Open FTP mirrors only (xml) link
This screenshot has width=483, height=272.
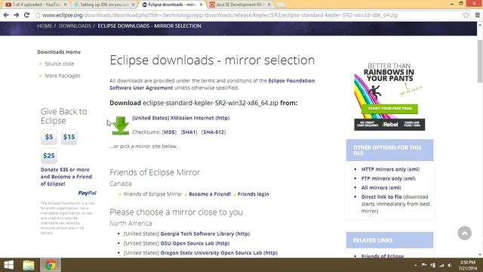pyautogui.click(x=389, y=178)
